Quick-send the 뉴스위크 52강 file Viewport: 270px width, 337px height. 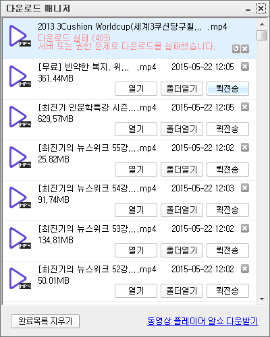pos(227,291)
